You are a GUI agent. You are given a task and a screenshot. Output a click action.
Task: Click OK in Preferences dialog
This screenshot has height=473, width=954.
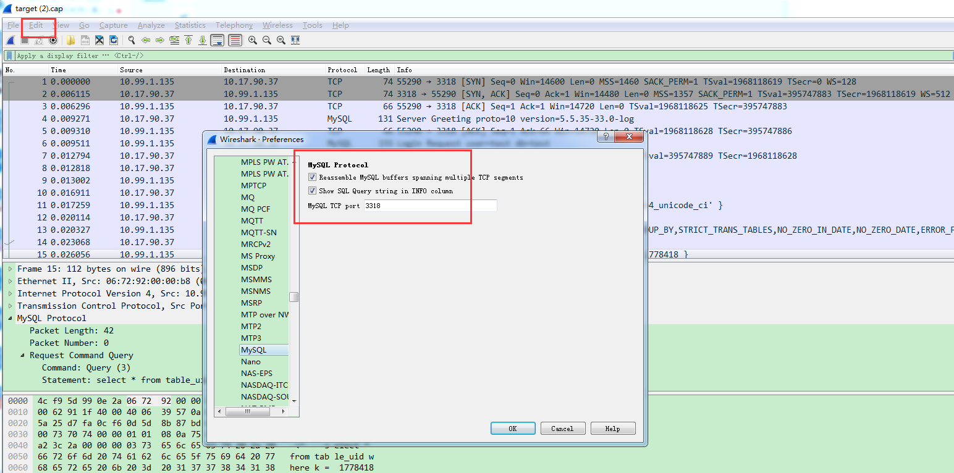(x=513, y=429)
